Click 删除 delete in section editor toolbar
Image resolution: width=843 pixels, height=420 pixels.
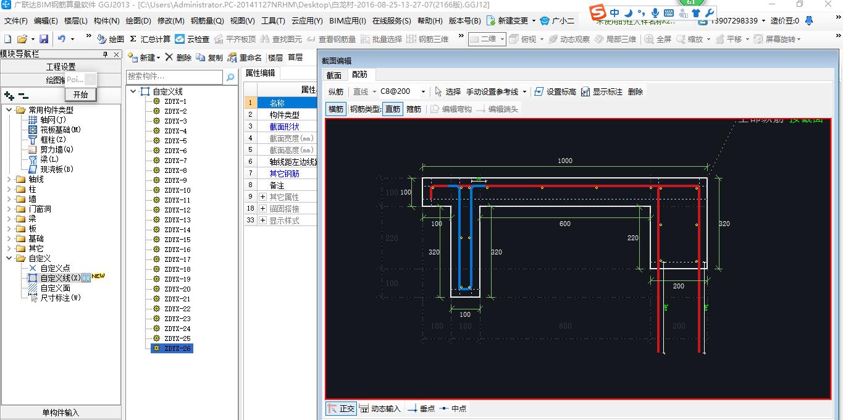tap(635, 91)
